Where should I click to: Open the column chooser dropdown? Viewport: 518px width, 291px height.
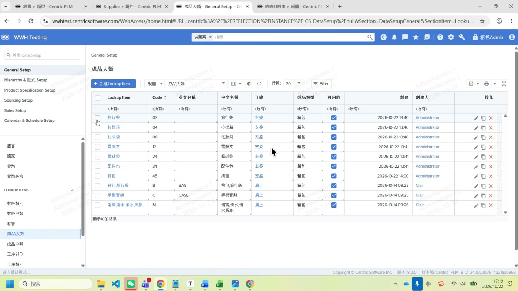(236, 84)
